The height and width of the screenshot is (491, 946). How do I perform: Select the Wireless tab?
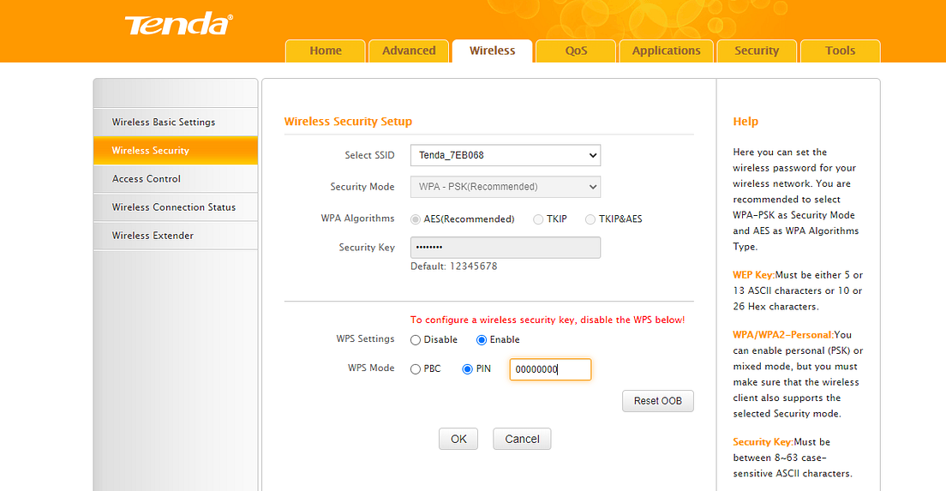[x=493, y=51]
